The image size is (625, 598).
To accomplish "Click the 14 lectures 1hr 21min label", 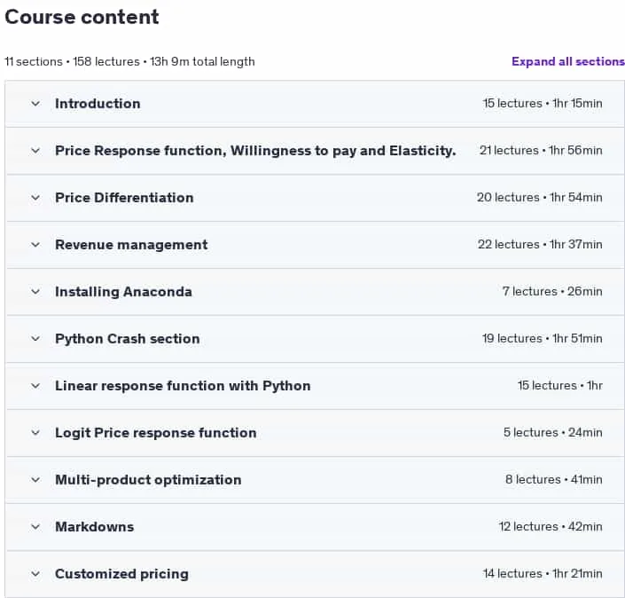I will point(543,573).
